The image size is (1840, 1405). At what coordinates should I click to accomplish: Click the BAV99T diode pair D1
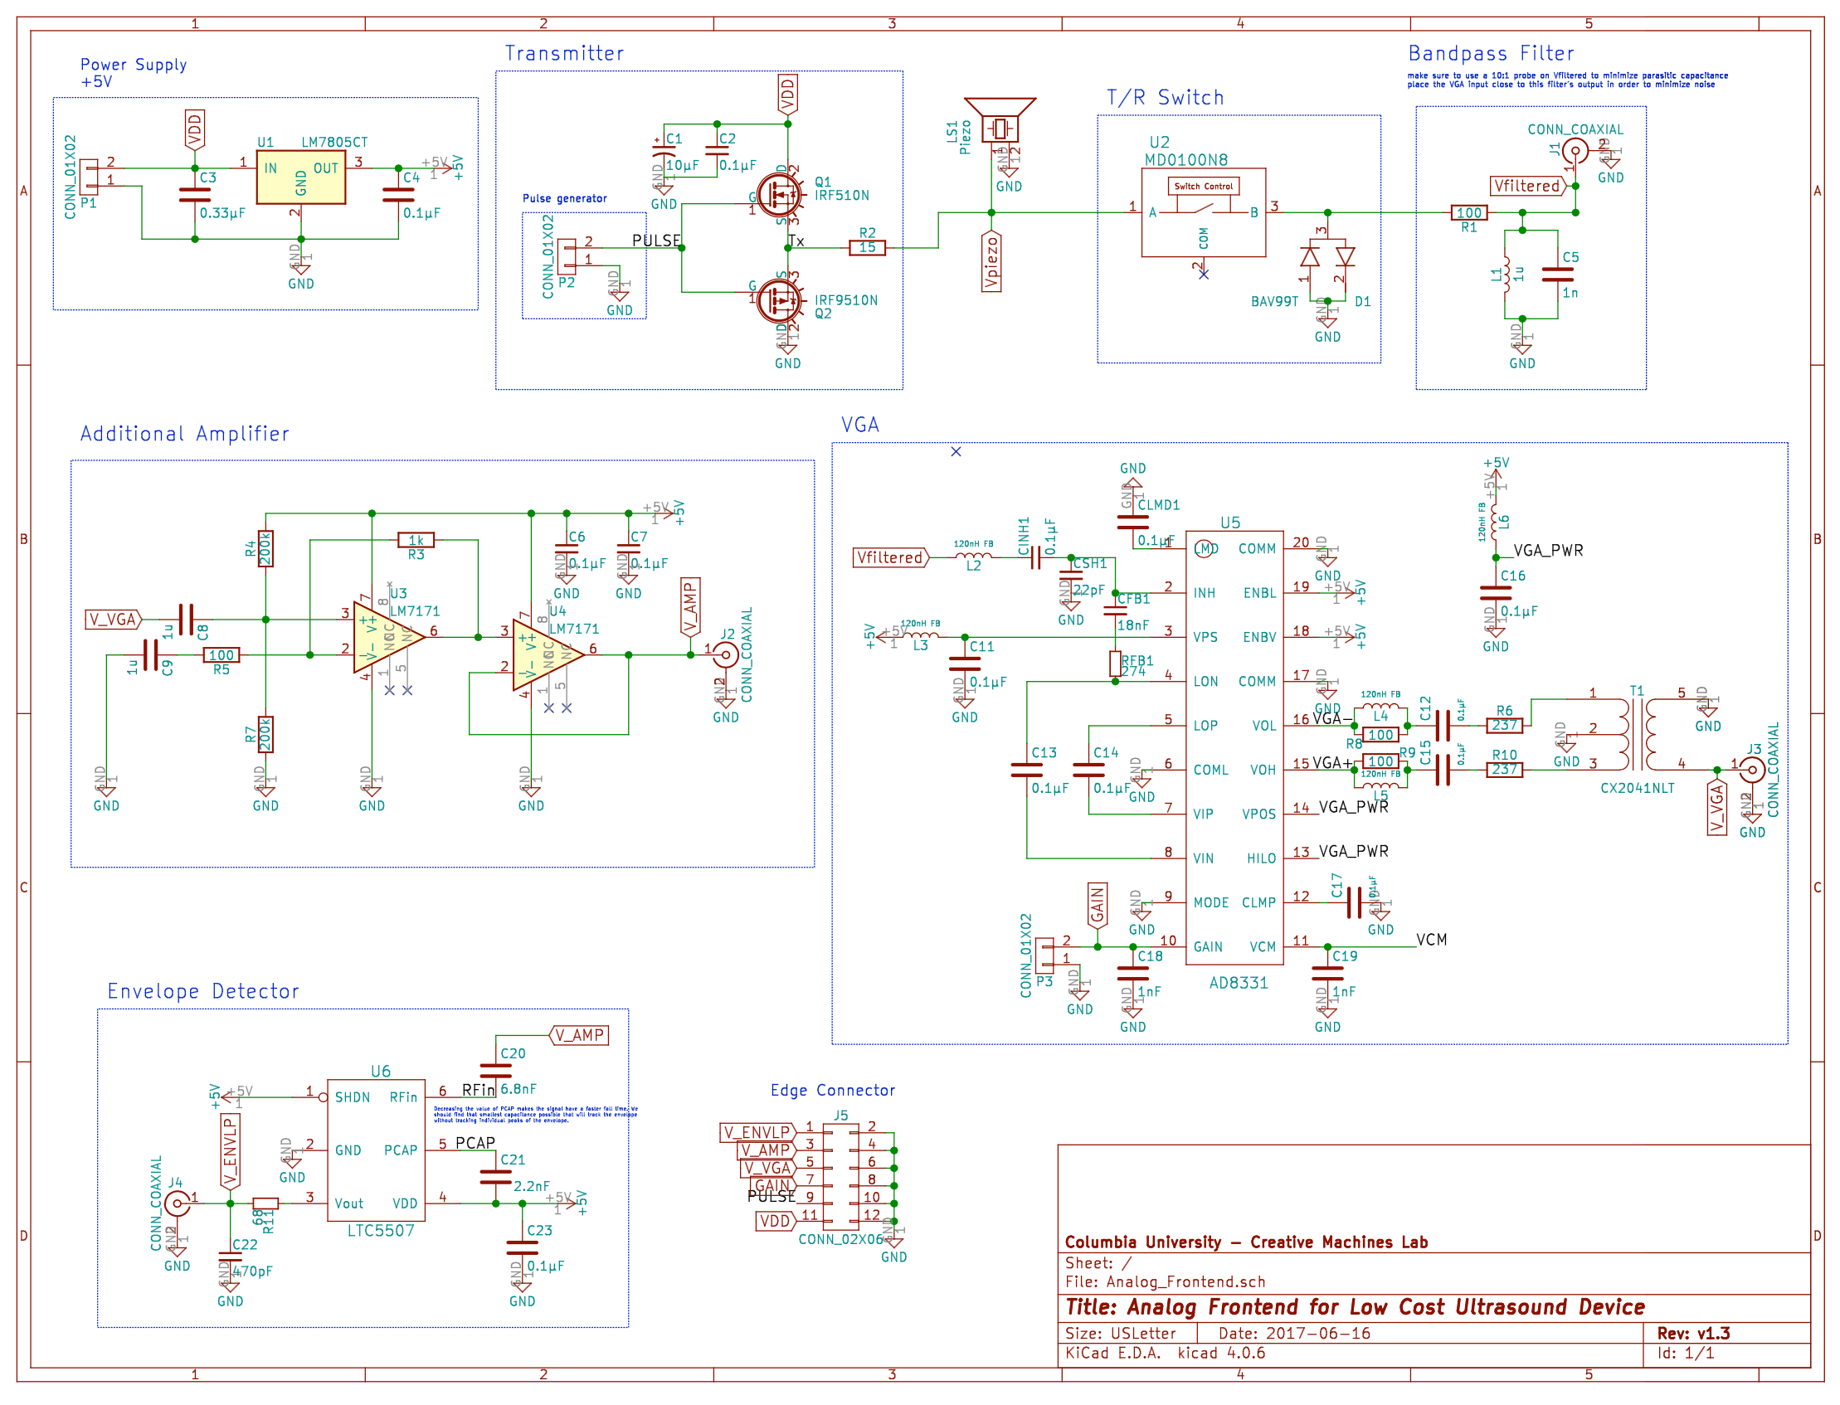(1327, 257)
